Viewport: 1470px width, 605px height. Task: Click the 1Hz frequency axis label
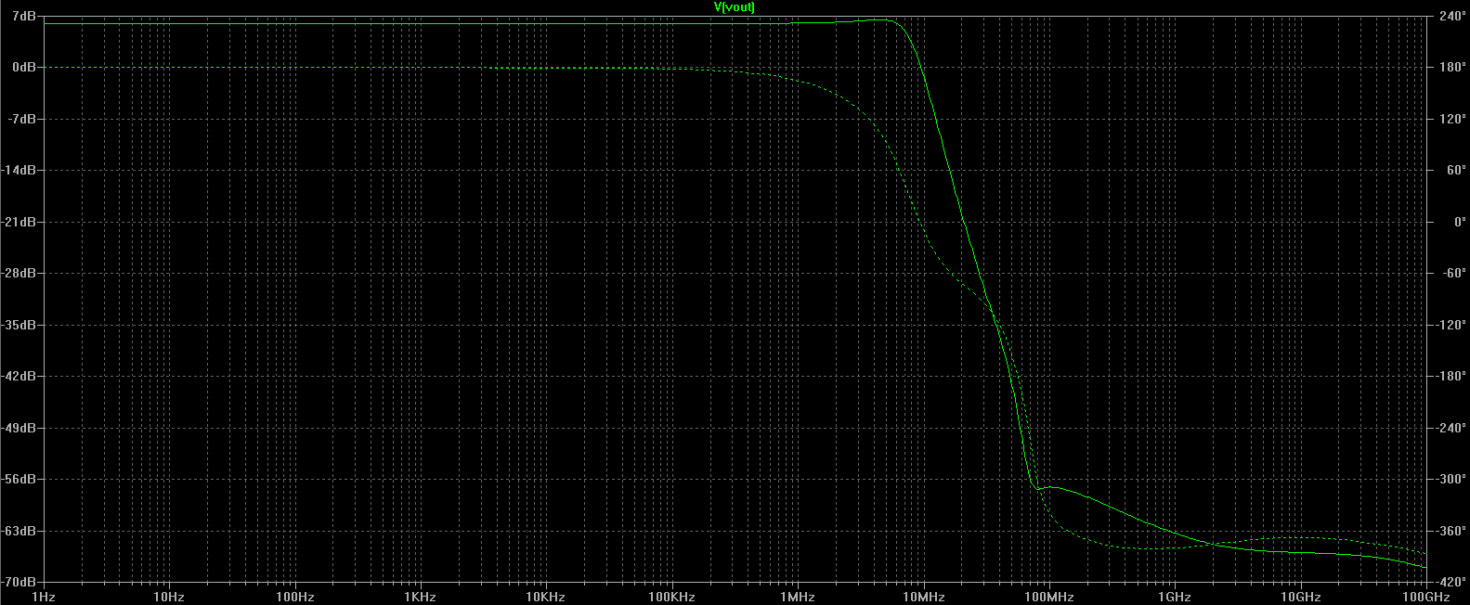(44, 597)
